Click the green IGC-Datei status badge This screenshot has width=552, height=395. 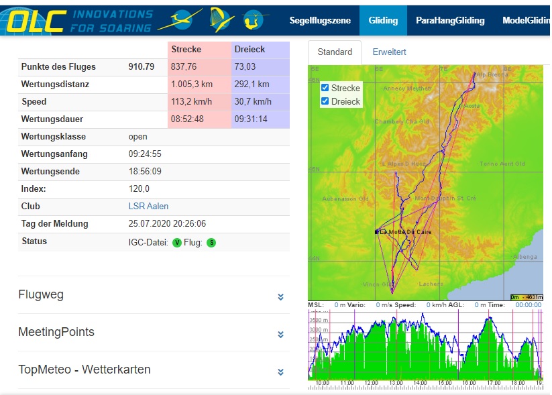click(177, 243)
